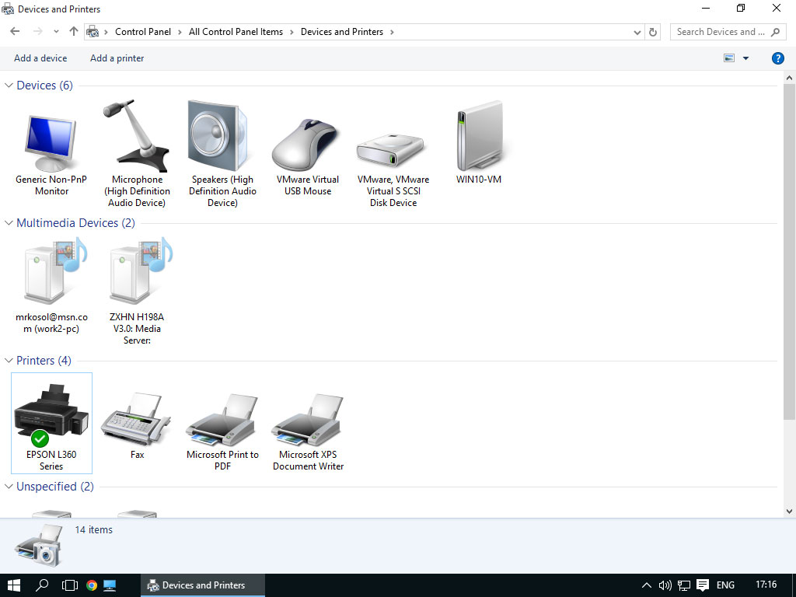Screen dimensions: 796x597
Task: Click Add a device
Action: pyautogui.click(x=40, y=58)
